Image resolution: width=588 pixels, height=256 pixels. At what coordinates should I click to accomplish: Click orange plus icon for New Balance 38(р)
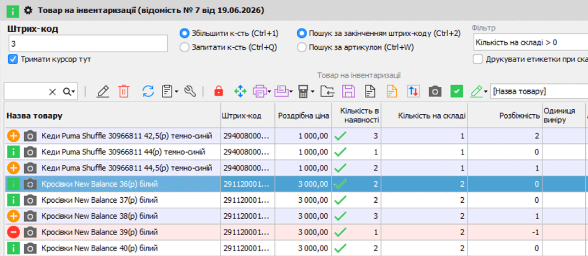click(x=13, y=216)
